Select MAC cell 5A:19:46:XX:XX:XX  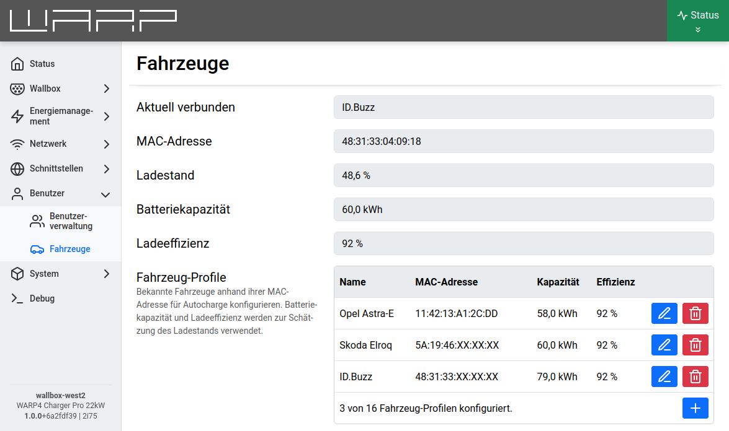pos(457,345)
